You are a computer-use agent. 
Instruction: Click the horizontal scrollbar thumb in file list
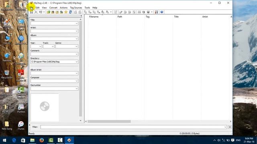coord(109,122)
